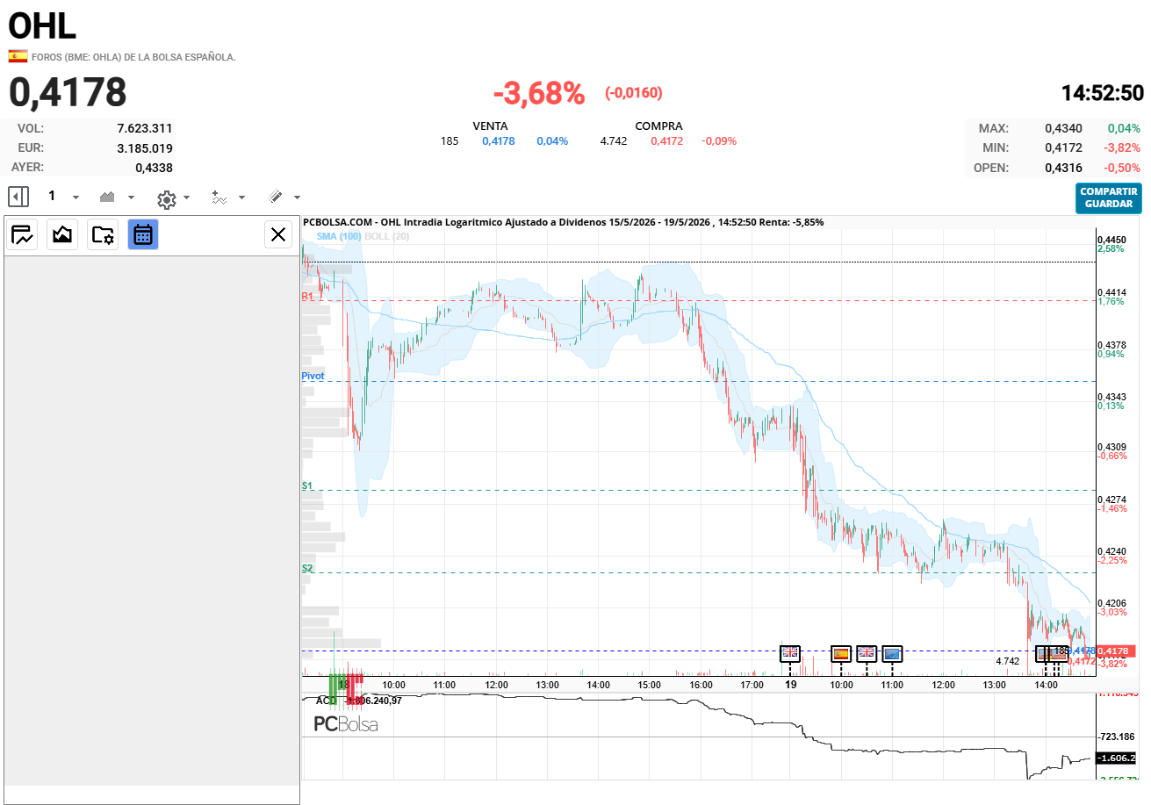Click the 12:00 label on day 19 axis
Screen dimensions: 1151x805
944,684
